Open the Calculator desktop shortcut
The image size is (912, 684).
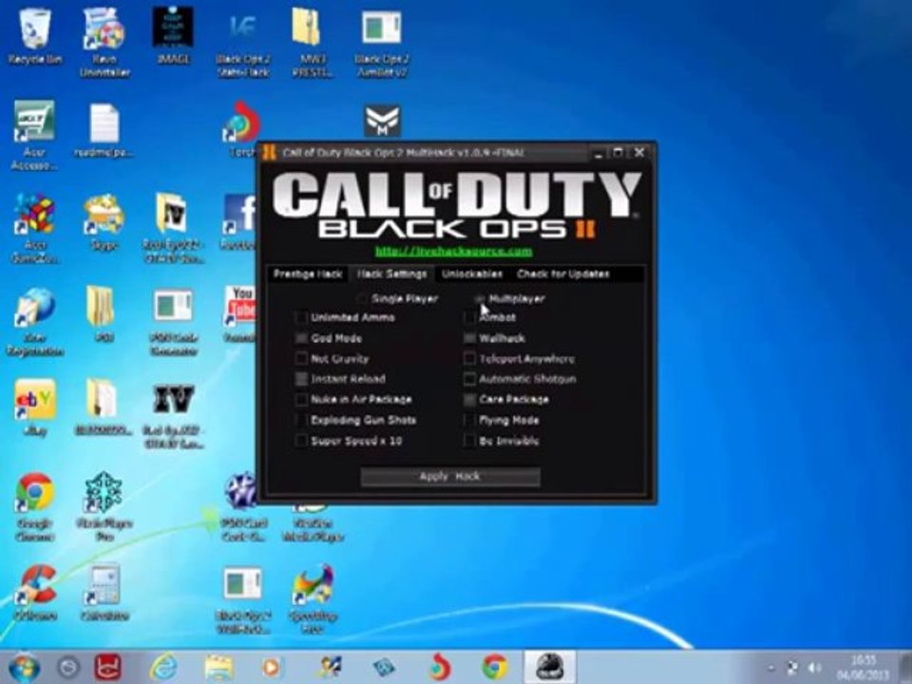104,592
